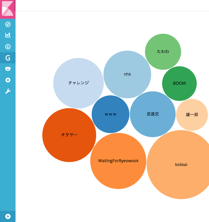Open Timelion bear face icon
The image size is (209, 222).
click(8, 69)
